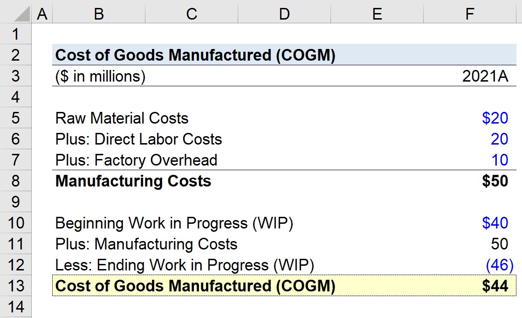
Task: Select column D header
Action: pos(284,14)
